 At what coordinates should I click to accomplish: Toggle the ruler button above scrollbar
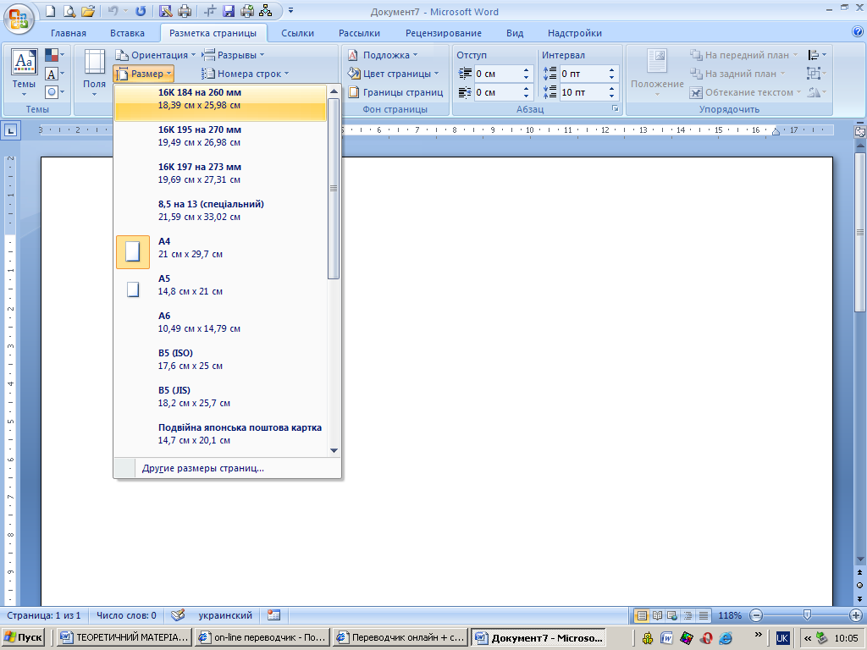click(x=860, y=131)
